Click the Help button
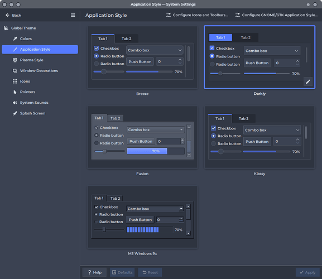This screenshot has height=279, width=322. point(94,272)
